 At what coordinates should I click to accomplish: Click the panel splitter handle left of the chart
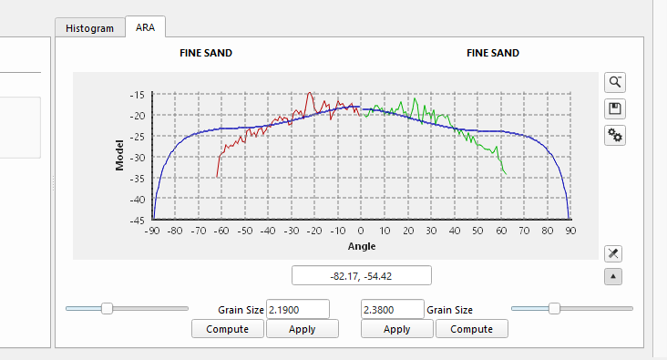[x=53, y=183]
